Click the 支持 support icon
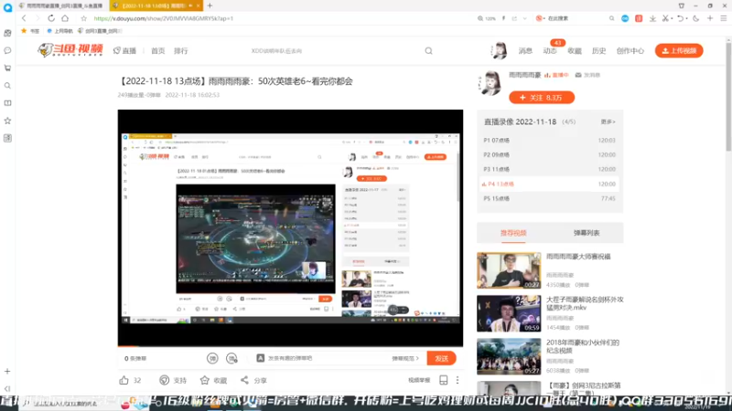The width and height of the screenshot is (732, 411). [165, 380]
